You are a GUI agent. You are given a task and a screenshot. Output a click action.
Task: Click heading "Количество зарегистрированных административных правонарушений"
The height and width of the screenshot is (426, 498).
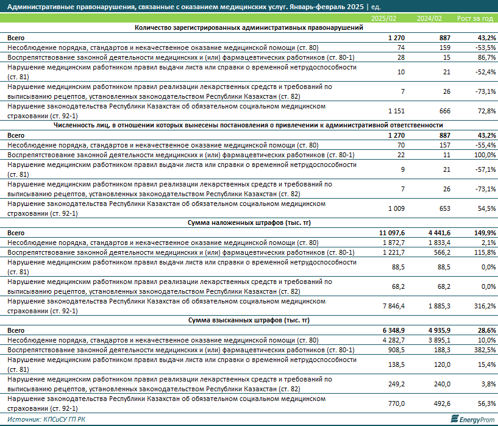[x=249, y=27]
